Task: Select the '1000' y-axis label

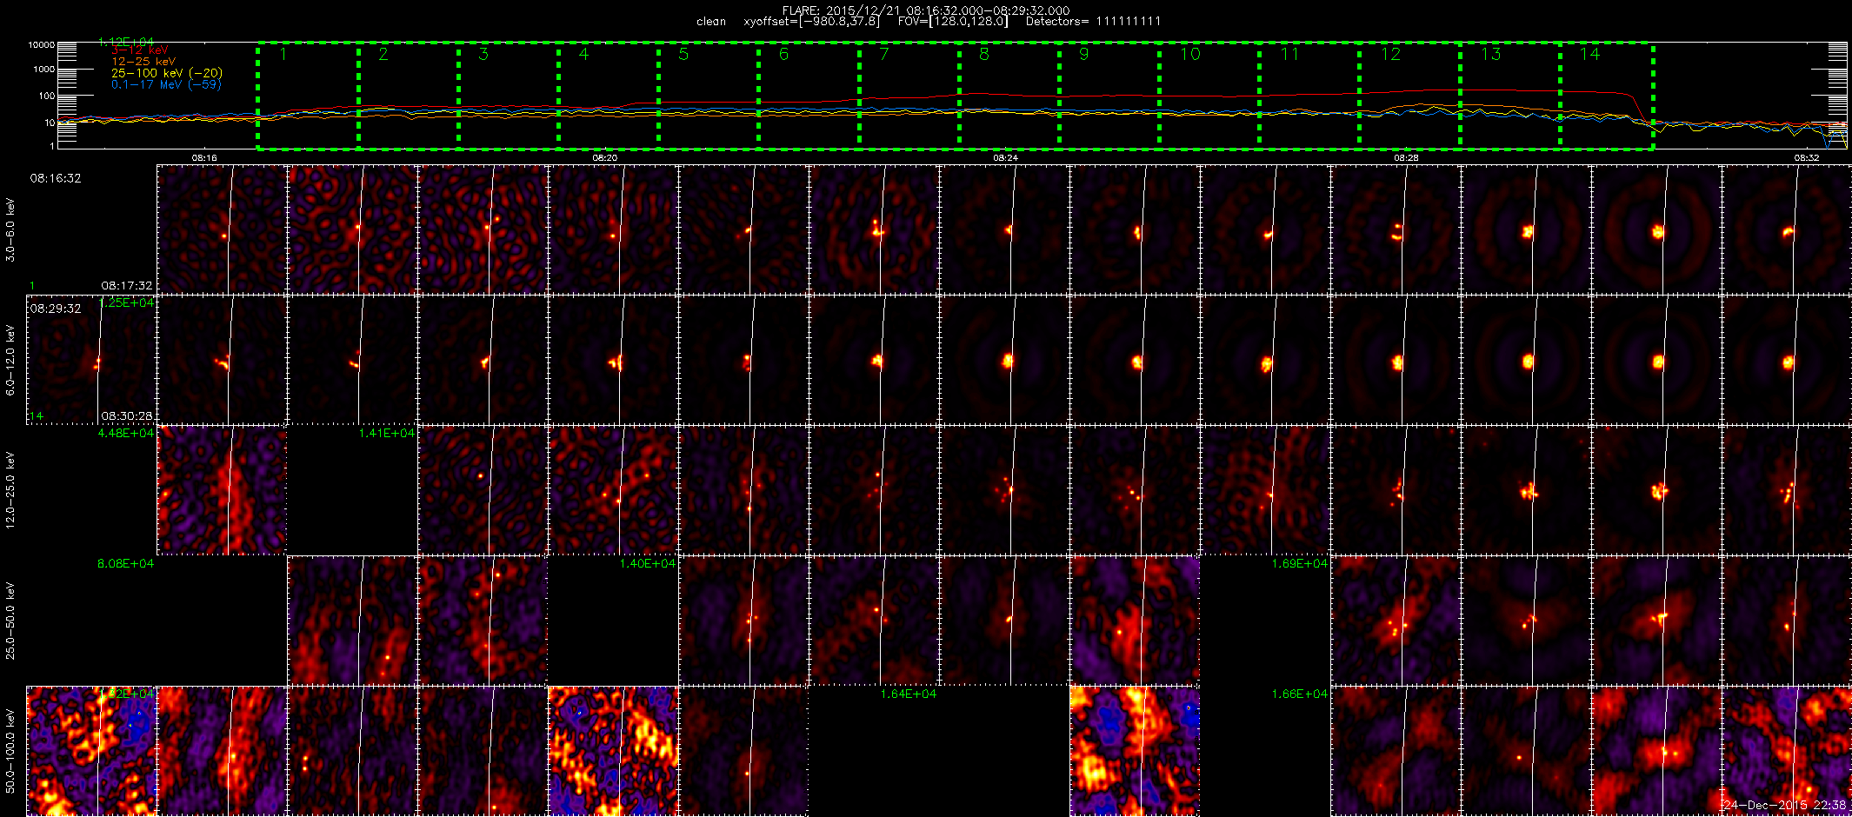Action: pyautogui.click(x=43, y=69)
